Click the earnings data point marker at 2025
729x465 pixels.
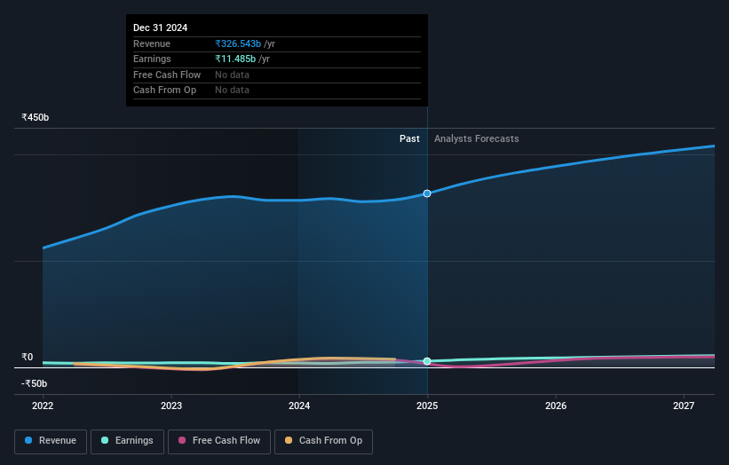(x=427, y=361)
